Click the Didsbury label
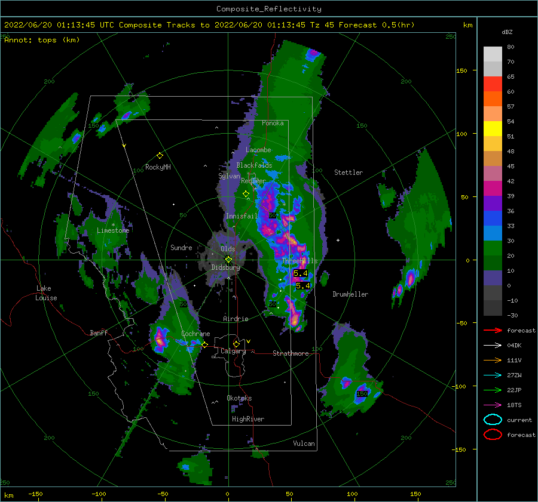The width and height of the screenshot is (538, 502). pyautogui.click(x=225, y=267)
